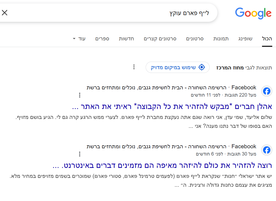The image size is (276, 201).
Task: Click the Facebook source line above the רוצה להזהיר result
Action: tap(171, 147)
